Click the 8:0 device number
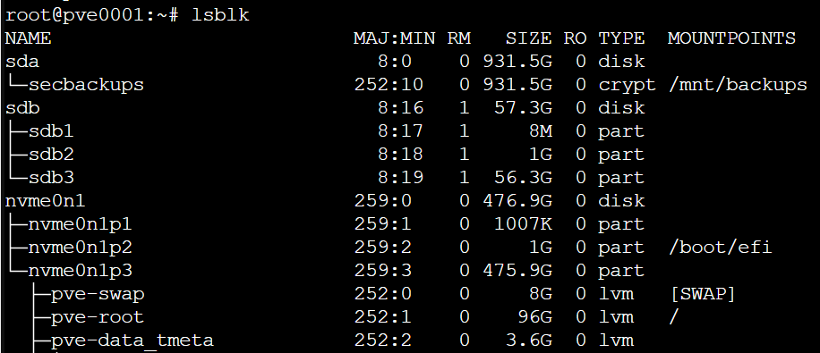The height and width of the screenshot is (353, 820). click(395, 62)
